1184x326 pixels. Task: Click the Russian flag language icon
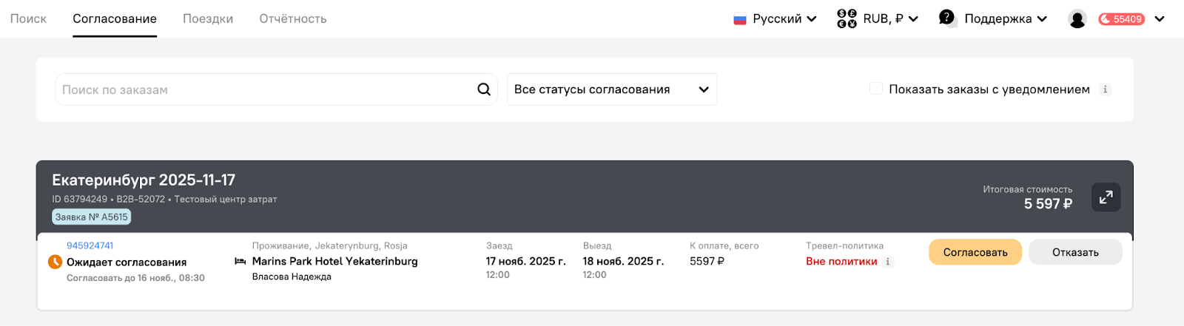coord(740,19)
